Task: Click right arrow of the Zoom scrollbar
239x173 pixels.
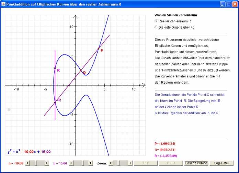Action: click(x=130, y=163)
